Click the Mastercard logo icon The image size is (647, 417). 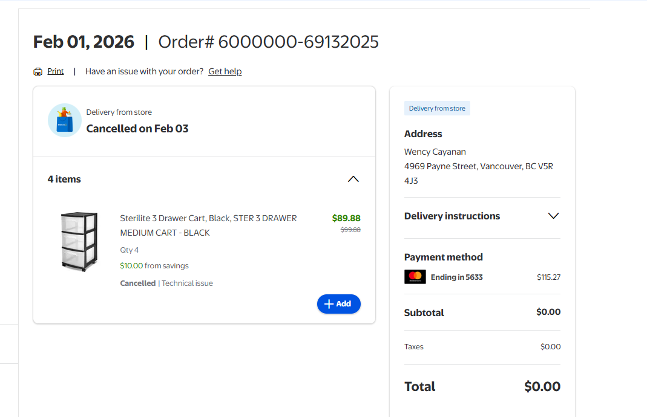[x=415, y=277]
